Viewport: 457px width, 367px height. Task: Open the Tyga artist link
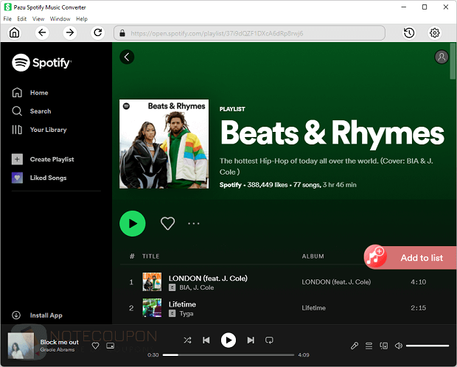coord(186,314)
